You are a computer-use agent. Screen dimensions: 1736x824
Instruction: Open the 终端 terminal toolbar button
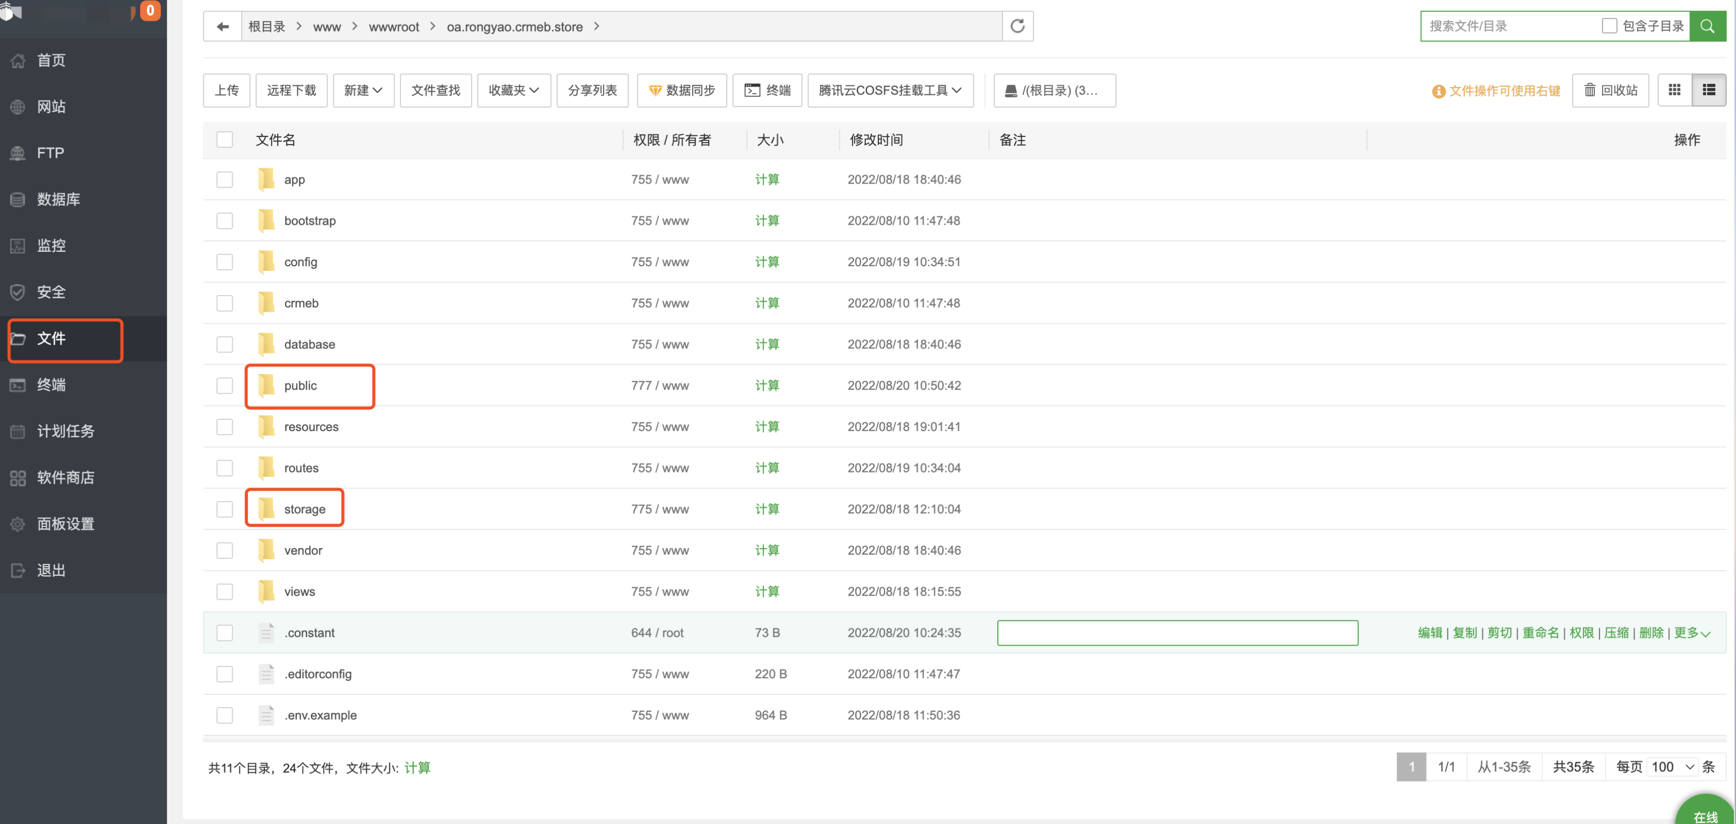tap(767, 90)
